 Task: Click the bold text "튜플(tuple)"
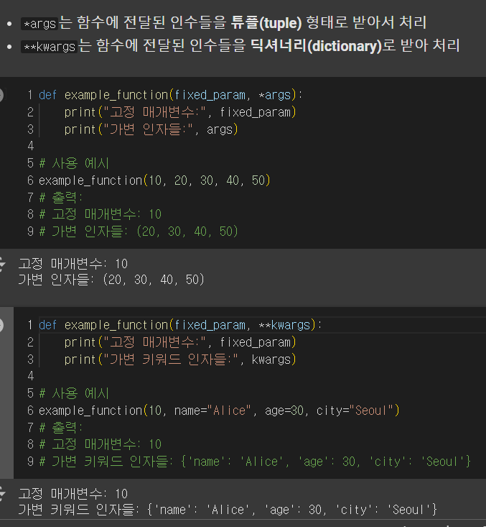[x=266, y=23]
